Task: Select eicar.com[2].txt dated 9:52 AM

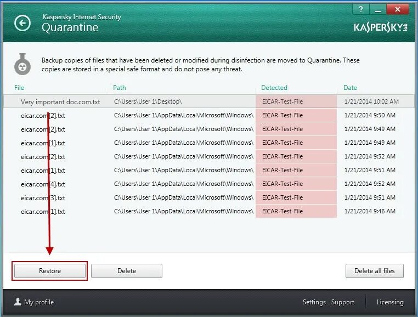Action: click(209, 156)
